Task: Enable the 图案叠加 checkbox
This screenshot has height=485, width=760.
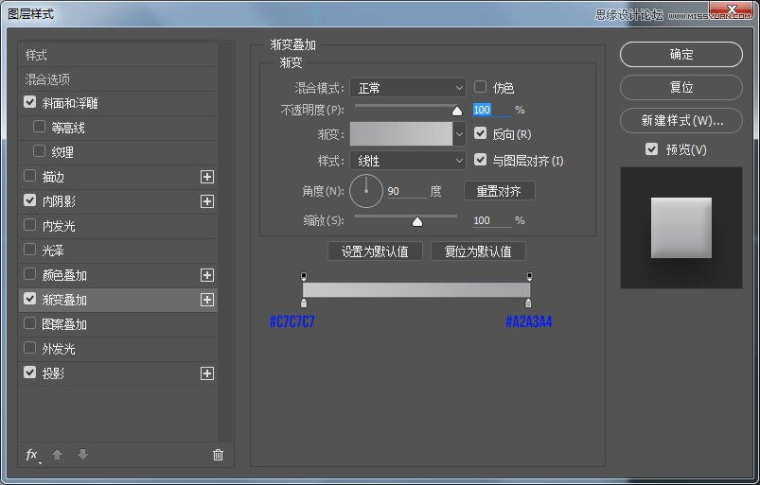Action: (x=29, y=323)
